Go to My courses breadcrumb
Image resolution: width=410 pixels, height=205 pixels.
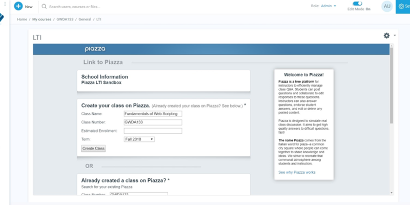click(42, 19)
